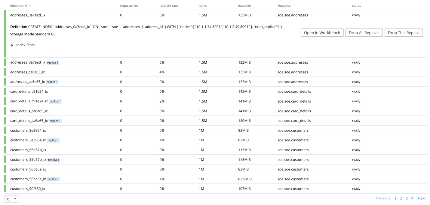Open the items-per-page selector showing 15
This screenshot has height=205, width=430.
tap(11, 199)
